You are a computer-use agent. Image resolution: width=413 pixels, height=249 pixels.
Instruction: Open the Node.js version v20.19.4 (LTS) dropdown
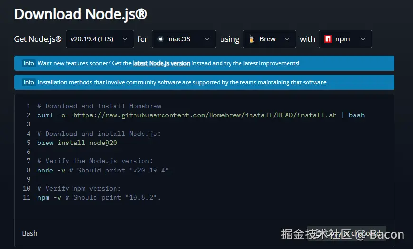[99, 39]
